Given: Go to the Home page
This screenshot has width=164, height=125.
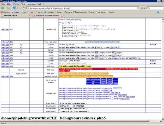Looking at the screenshot, I should [x=23, y=8].
